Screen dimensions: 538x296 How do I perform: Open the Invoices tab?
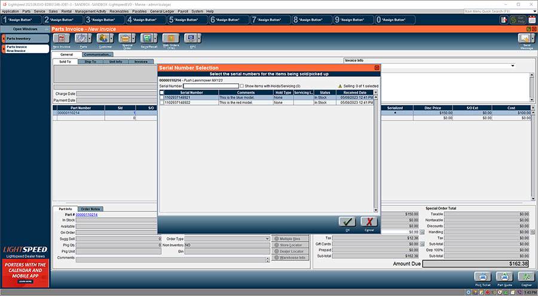(x=141, y=61)
